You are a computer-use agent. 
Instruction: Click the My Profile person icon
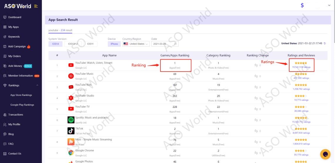click(5, 124)
